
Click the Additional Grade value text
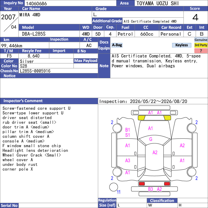(x=150, y=21)
